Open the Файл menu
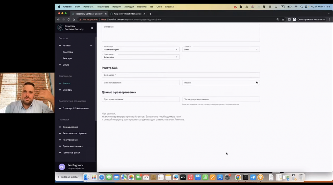 click(x=77, y=7)
